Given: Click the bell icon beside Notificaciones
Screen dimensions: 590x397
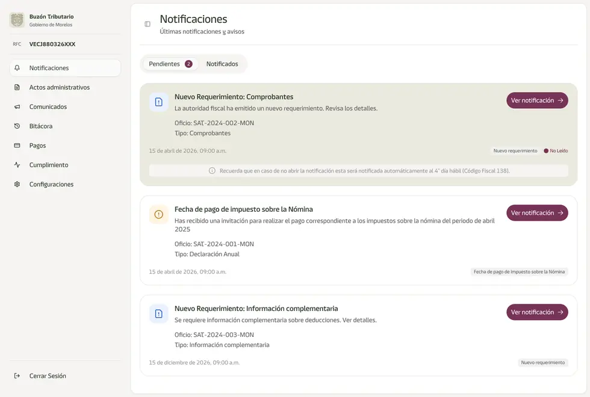Looking at the screenshot, I should (17, 68).
